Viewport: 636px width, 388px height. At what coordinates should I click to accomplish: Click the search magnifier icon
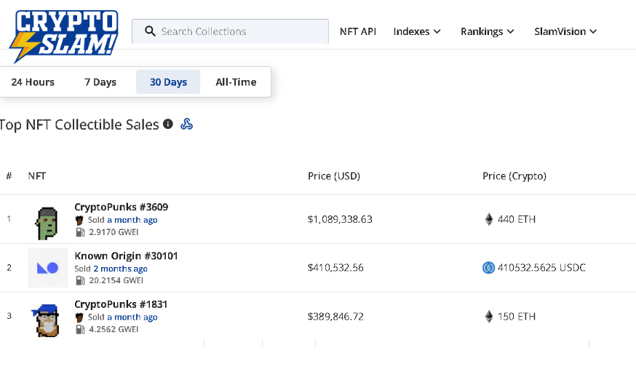click(150, 31)
